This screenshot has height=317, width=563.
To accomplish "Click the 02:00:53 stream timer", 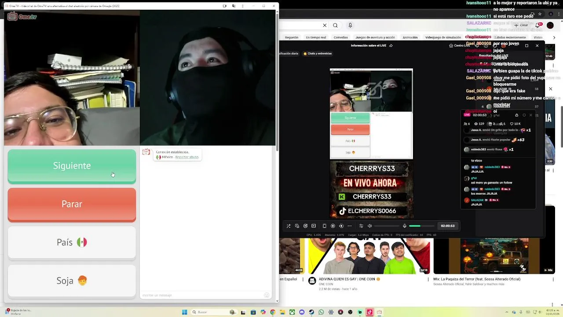I will click(x=448, y=226).
